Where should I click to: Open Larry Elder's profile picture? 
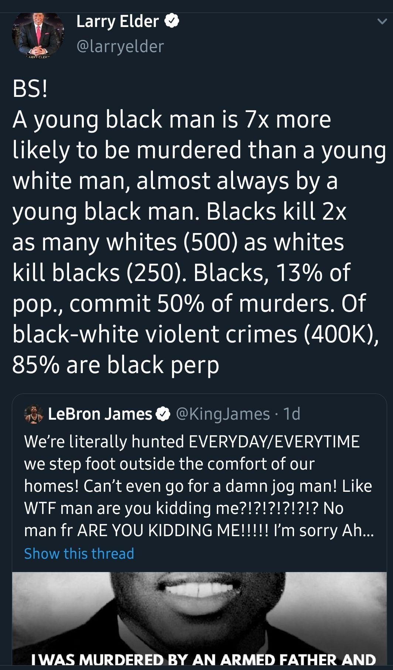[38, 35]
